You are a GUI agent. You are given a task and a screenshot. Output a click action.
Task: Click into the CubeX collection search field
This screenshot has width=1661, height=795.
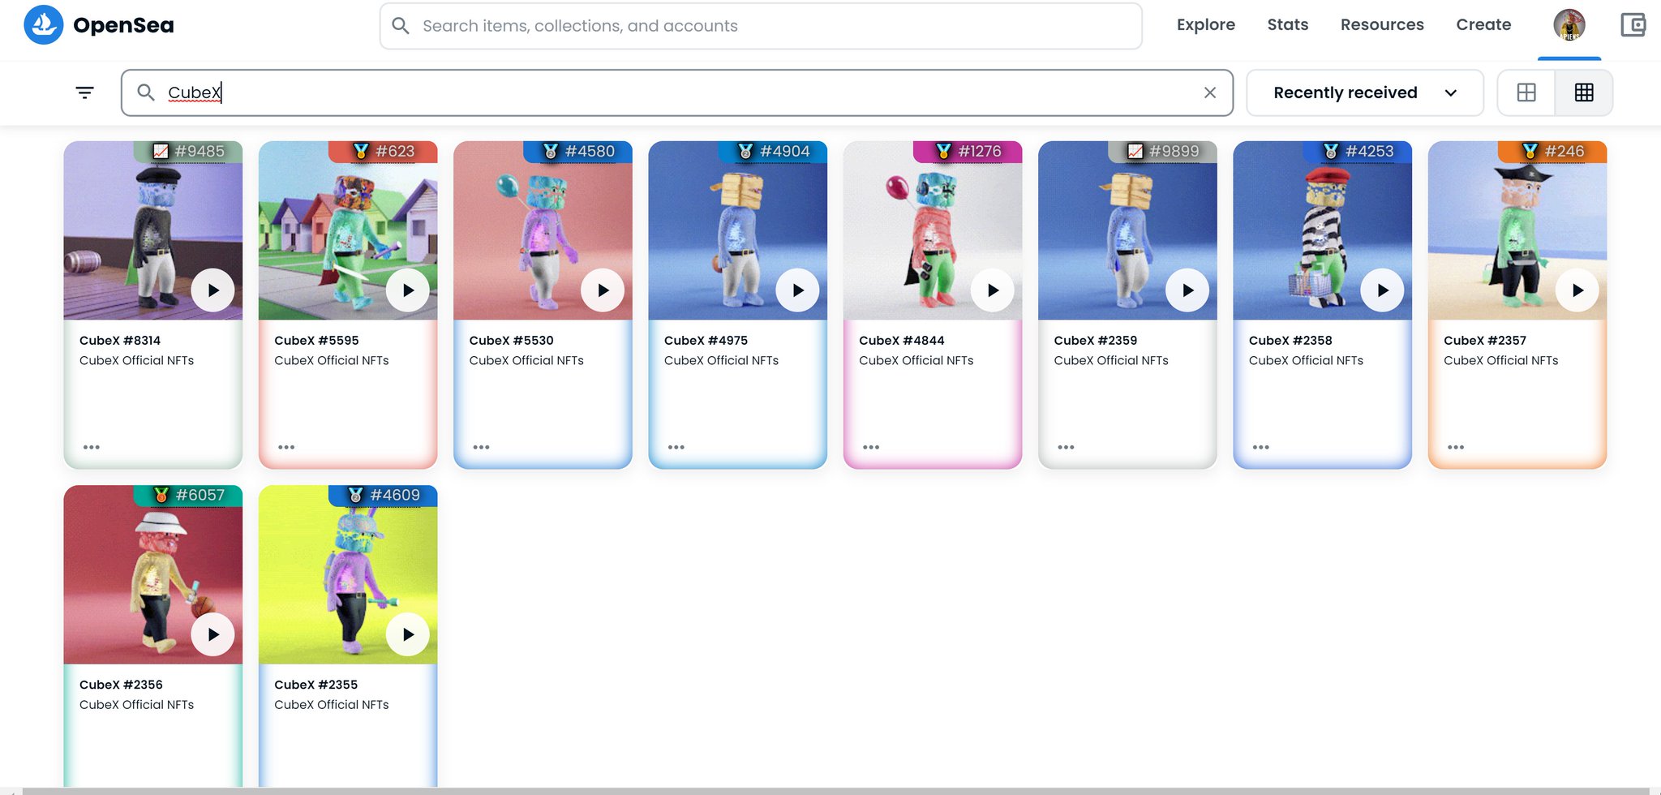pos(677,92)
